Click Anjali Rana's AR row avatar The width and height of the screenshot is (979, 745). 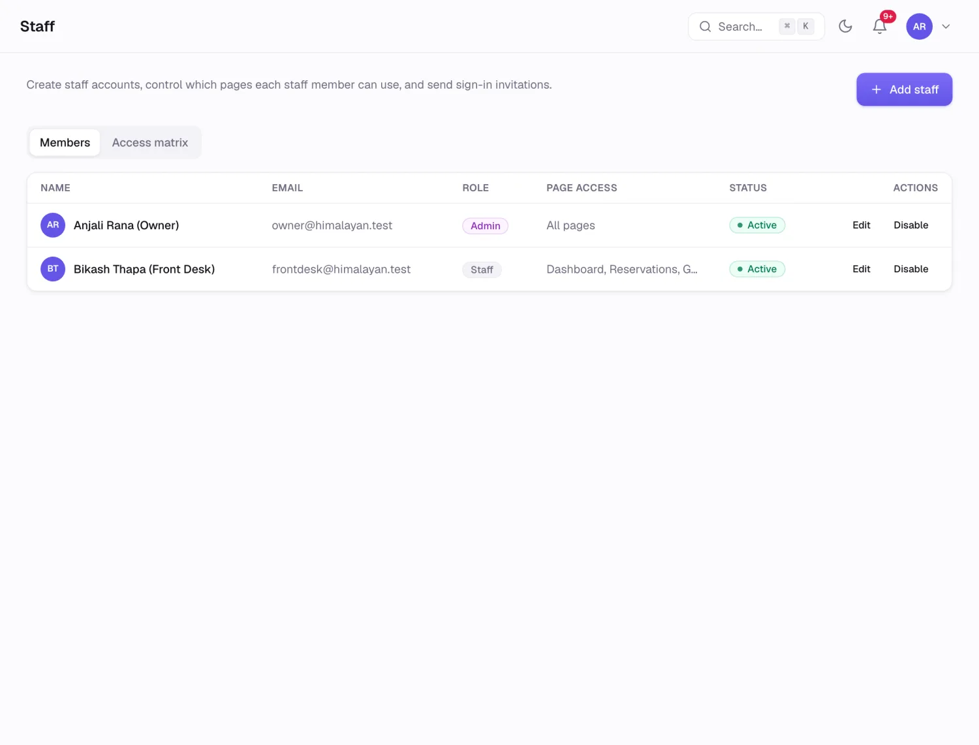[53, 225]
